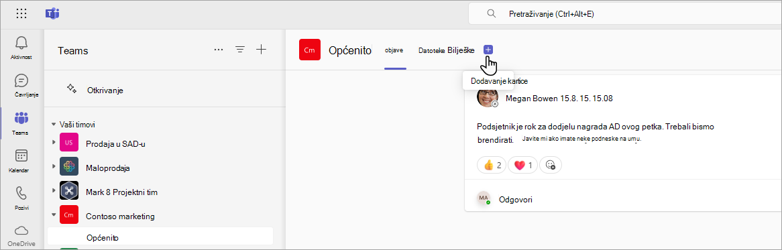Open OneDrive from the sidebar
Screen dimensions: 782x250
pos(21,235)
